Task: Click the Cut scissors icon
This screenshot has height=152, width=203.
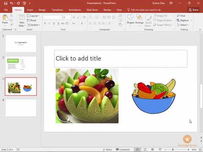Action: 11,16
